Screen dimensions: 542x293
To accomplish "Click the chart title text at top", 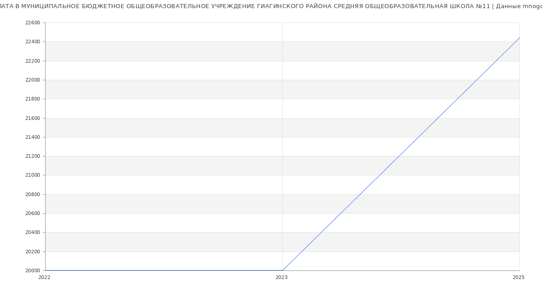I will [x=271, y=6].
